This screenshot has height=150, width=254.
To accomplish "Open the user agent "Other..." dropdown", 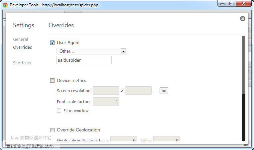I will [92, 51].
